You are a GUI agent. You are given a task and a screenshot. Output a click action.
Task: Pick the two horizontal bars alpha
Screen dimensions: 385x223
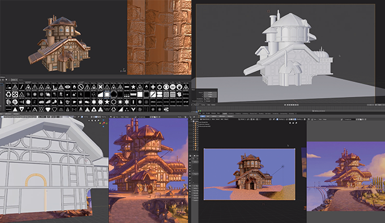click(x=160, y=95)
